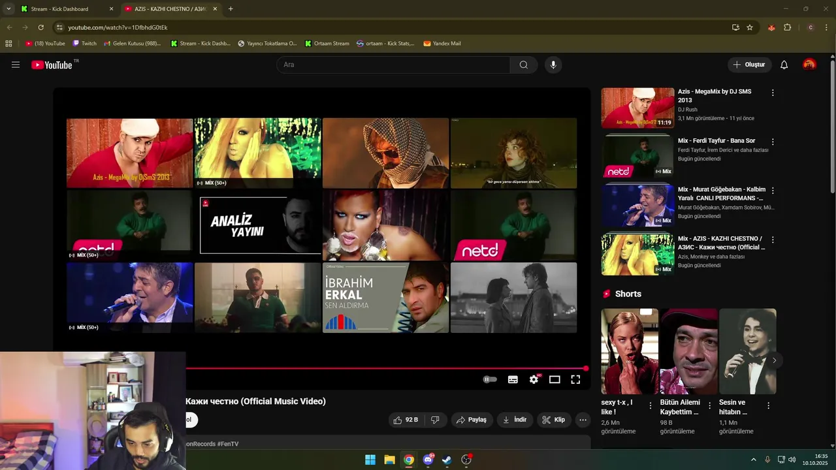This screenshot has width=836, height=470.
Task: Open the 'Bütün Ailemi Kaybettim' short
Action: (x=688, y=351)
